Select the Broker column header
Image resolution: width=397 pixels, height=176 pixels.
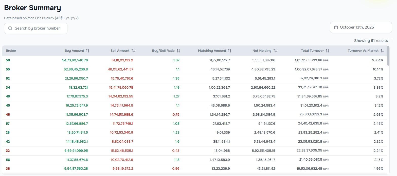coord(11,51)
